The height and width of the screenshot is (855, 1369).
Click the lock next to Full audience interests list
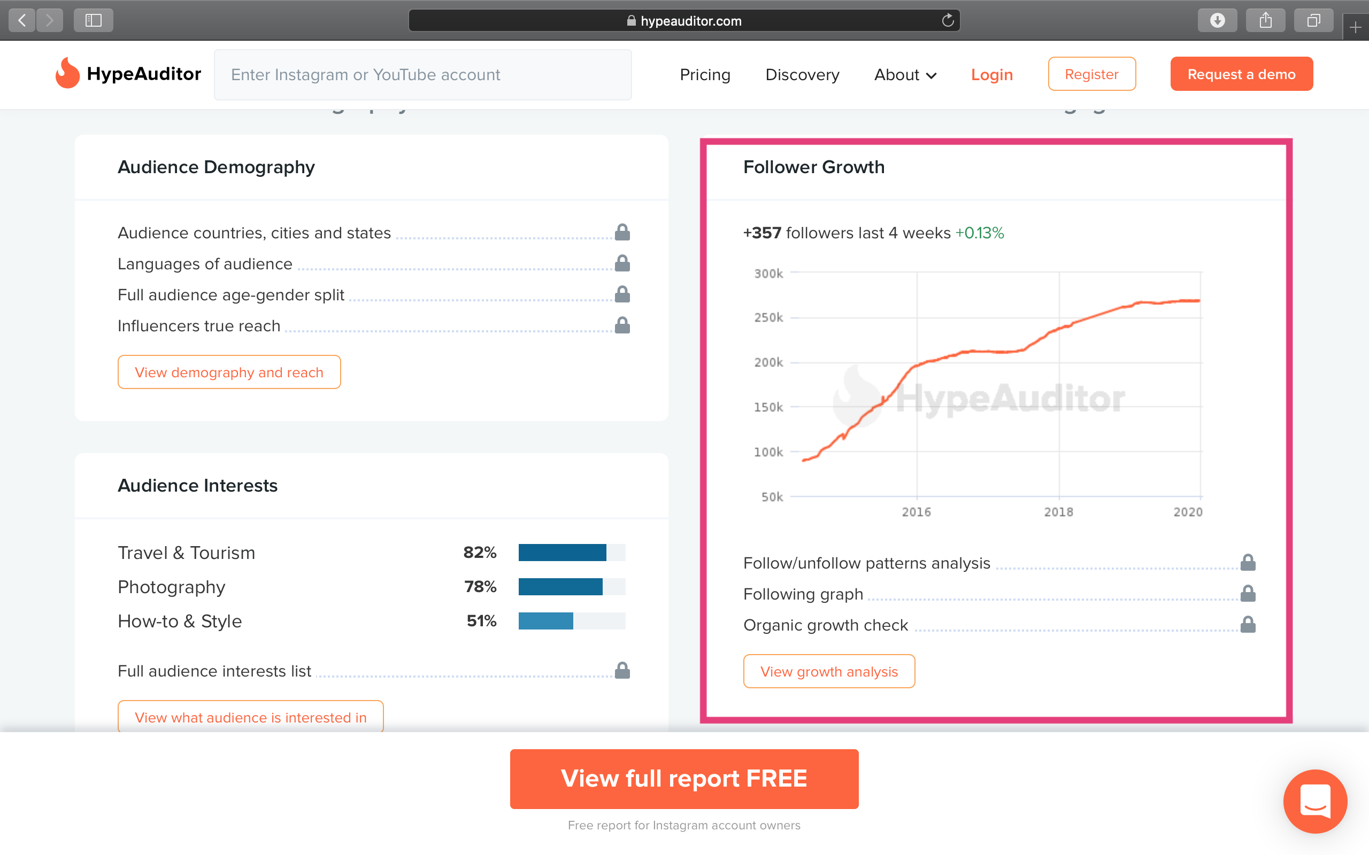(622, 670)
